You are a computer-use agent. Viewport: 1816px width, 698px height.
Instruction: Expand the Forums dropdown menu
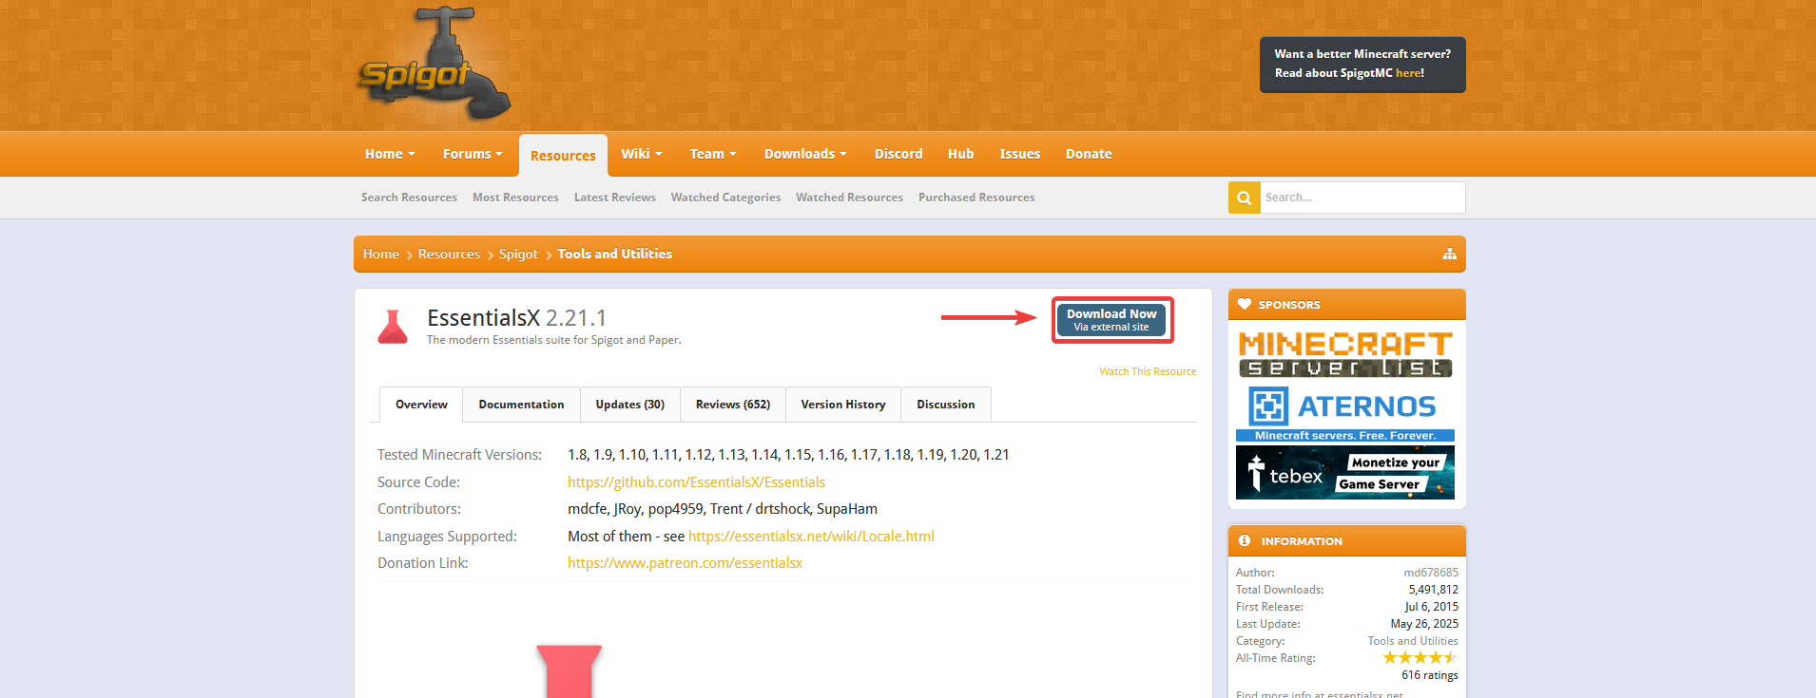point(473,154)
